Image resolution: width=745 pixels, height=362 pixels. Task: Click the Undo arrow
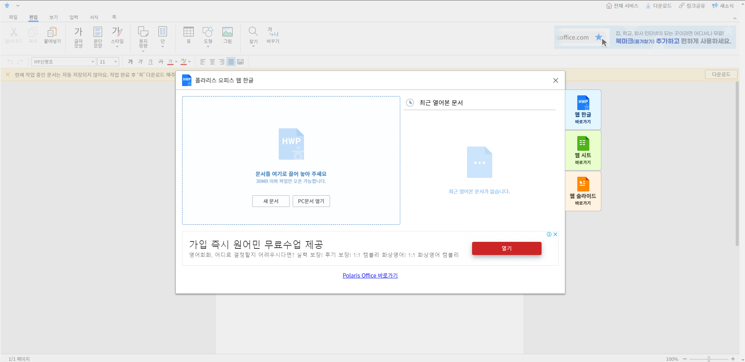(x=10, y=62)
